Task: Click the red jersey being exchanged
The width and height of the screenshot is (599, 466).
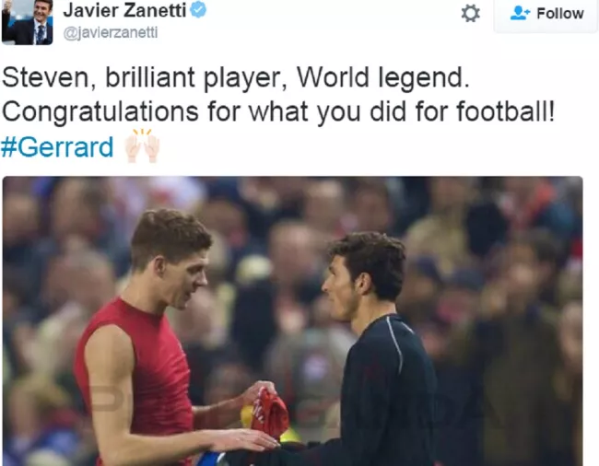Action: tap(270, 414)
